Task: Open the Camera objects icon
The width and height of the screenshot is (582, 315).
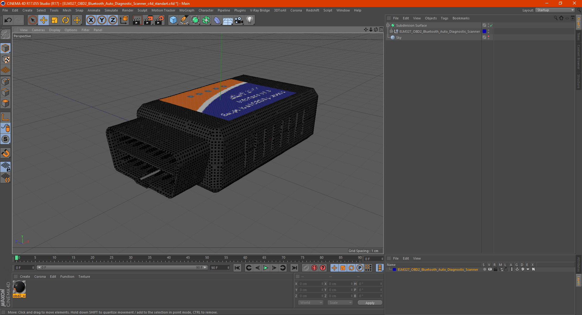Action: point(239,20)
